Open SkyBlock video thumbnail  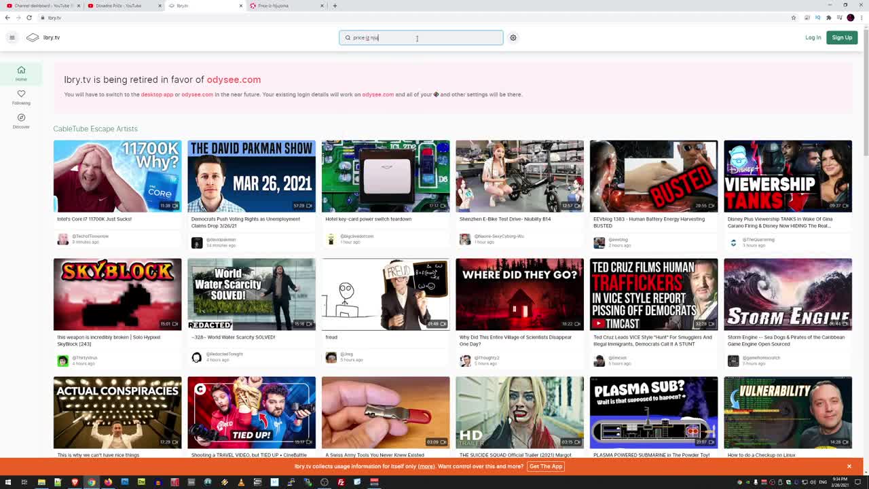(117, 294)
